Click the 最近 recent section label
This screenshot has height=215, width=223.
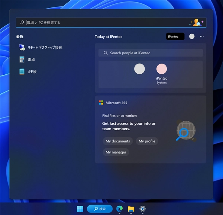(20, 37)
